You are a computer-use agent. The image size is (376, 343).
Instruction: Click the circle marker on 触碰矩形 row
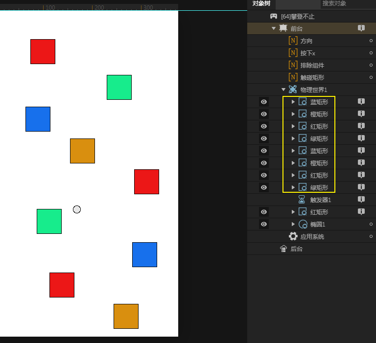pyautogui.click(x=371, y=77)
